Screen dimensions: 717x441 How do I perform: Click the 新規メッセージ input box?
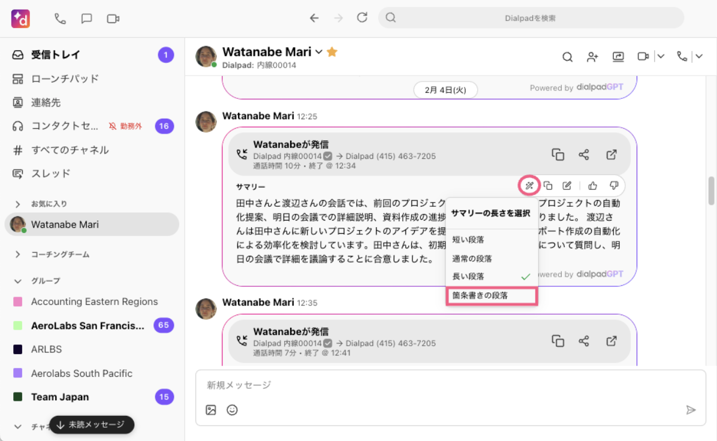[x=450, y=385]
